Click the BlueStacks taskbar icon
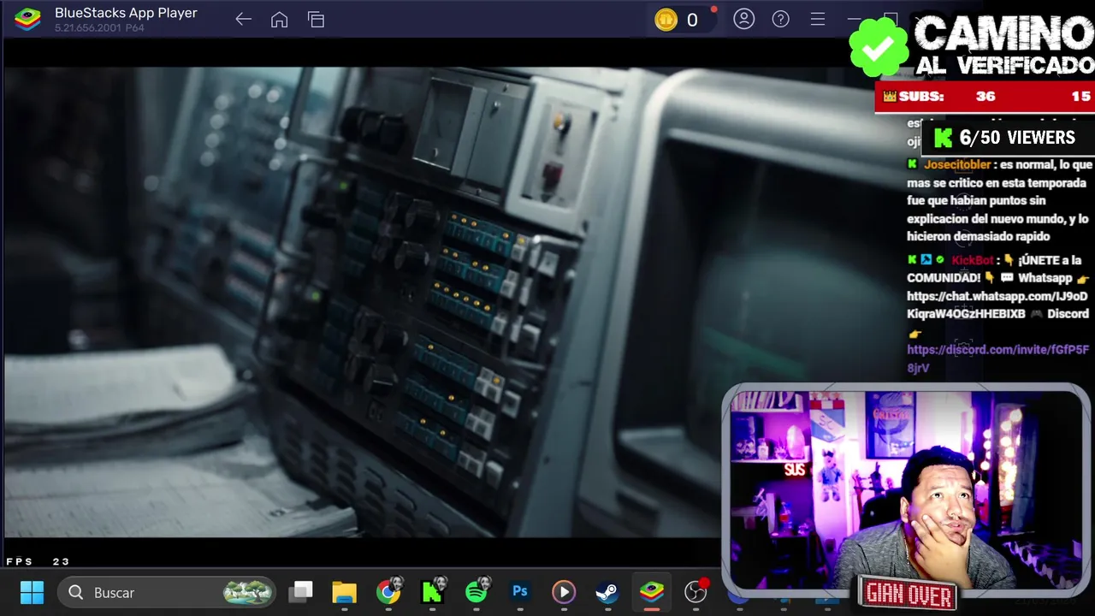The height and width of the screenshot is (616, 1095). pos(652,592)
